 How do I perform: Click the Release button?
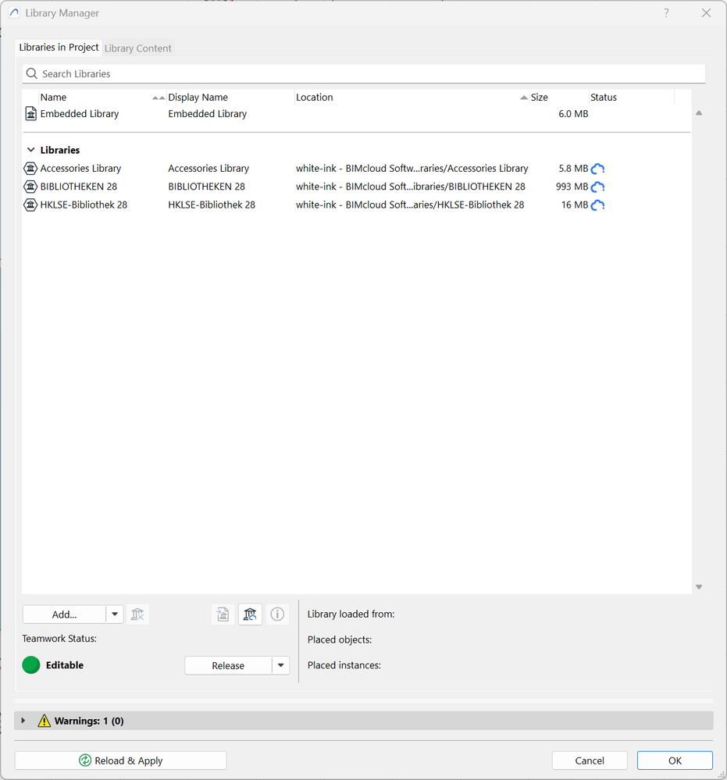pyautogui.click(x=228, y=665)
